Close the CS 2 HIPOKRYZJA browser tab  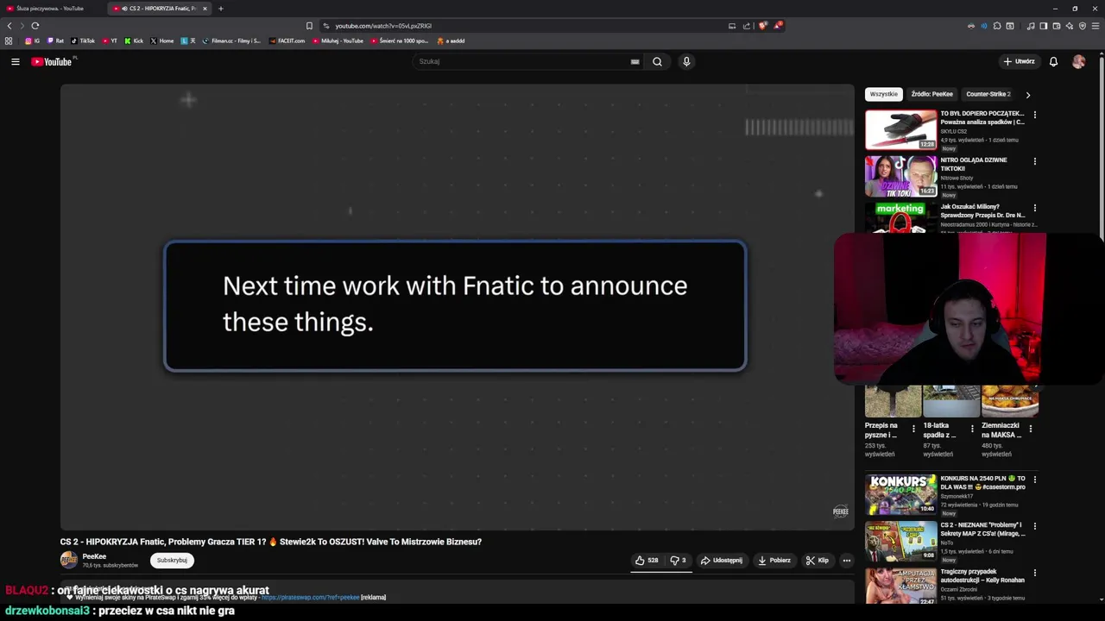coord(205,9)
